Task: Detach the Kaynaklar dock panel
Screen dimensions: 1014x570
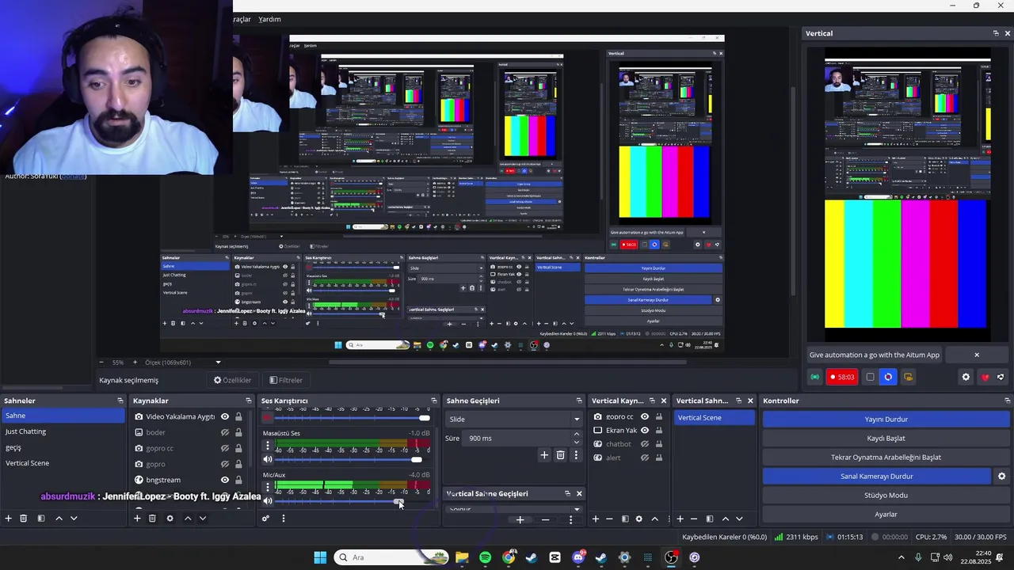Action: click(x=249, y=401)
